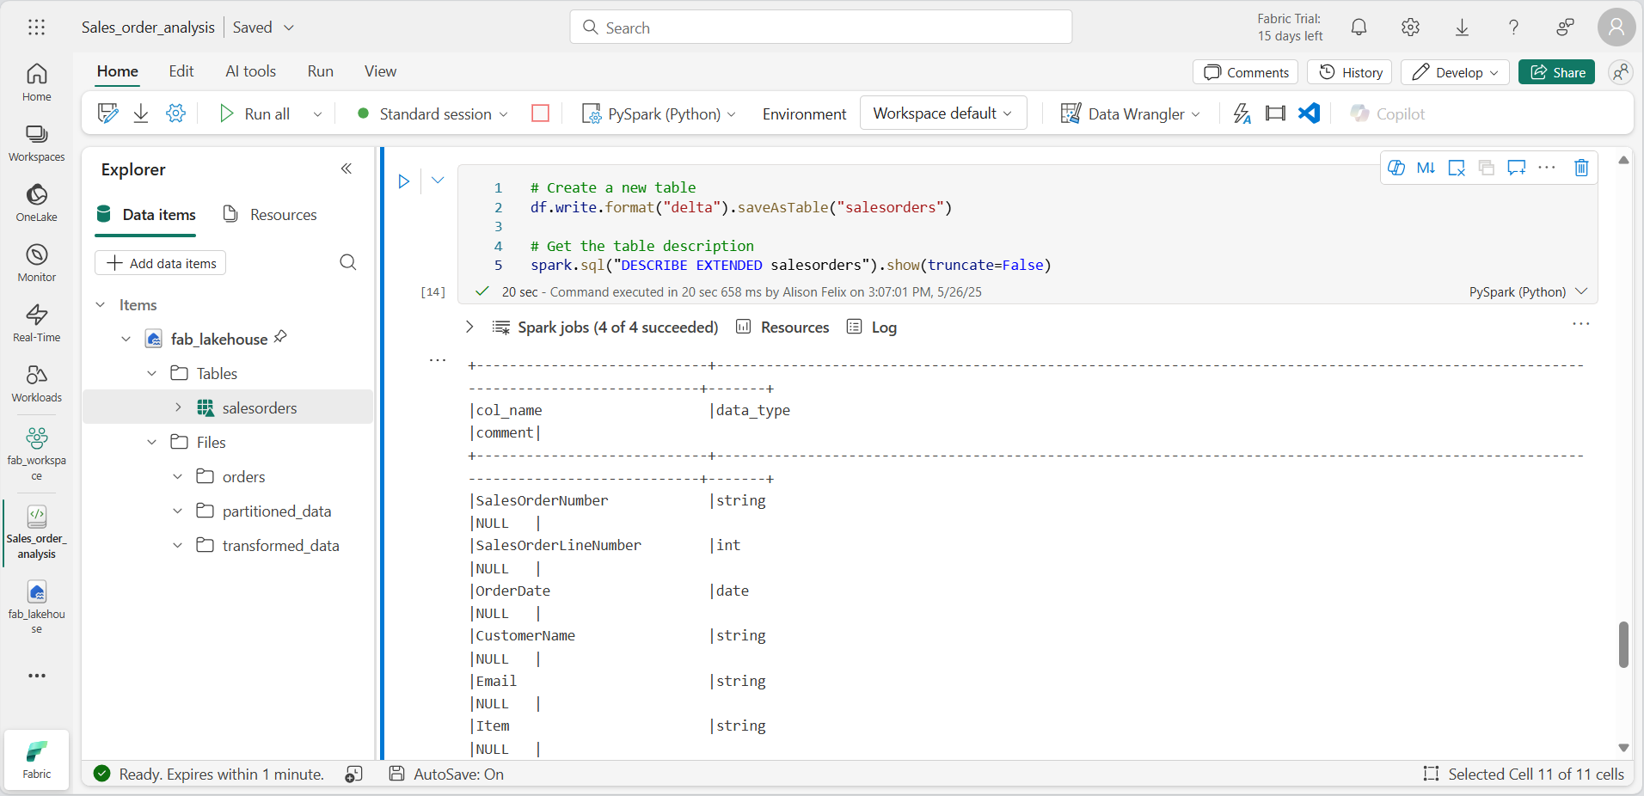Click the cell language PySpark (Python) selector
Screen dimensions: 1644x796
[1528, 291]
